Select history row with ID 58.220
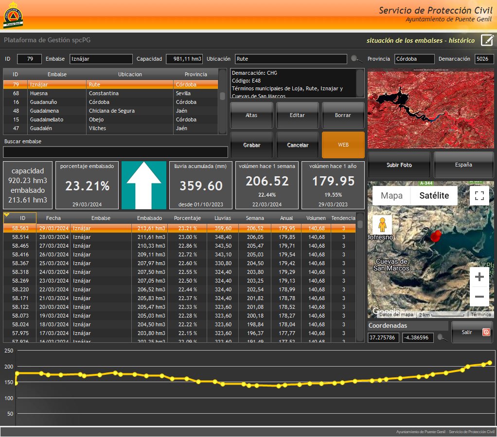This screenshot has width=497, height=437. click(x=179, y=289)
